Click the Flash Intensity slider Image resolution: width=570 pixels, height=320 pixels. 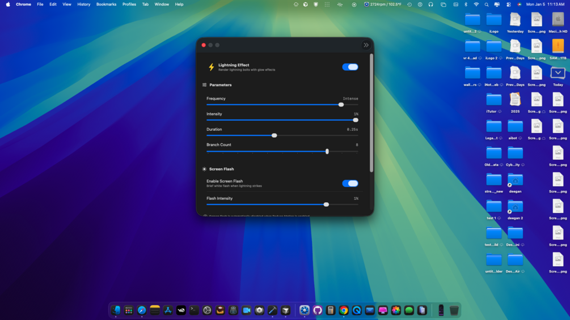tap(282, 204)
